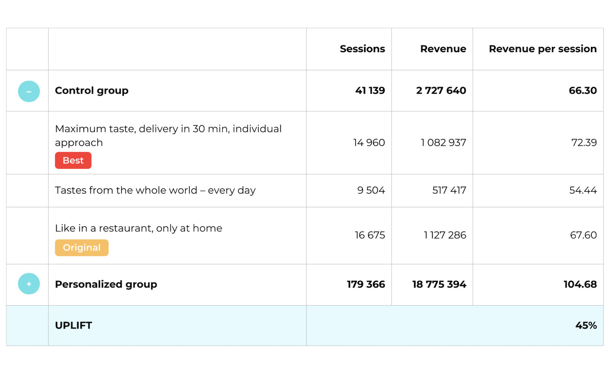This screenshot has width=610, height=381.
Task: Click the 72.39 revenue per session cell
Action: [x=584, y=142]
